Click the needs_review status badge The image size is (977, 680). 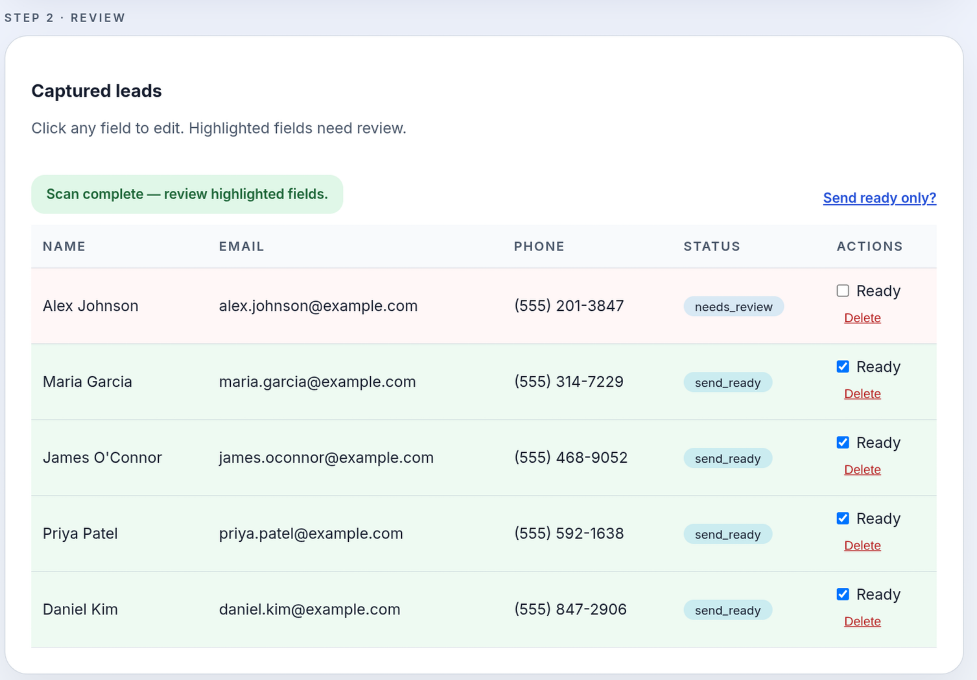(733, 307)
